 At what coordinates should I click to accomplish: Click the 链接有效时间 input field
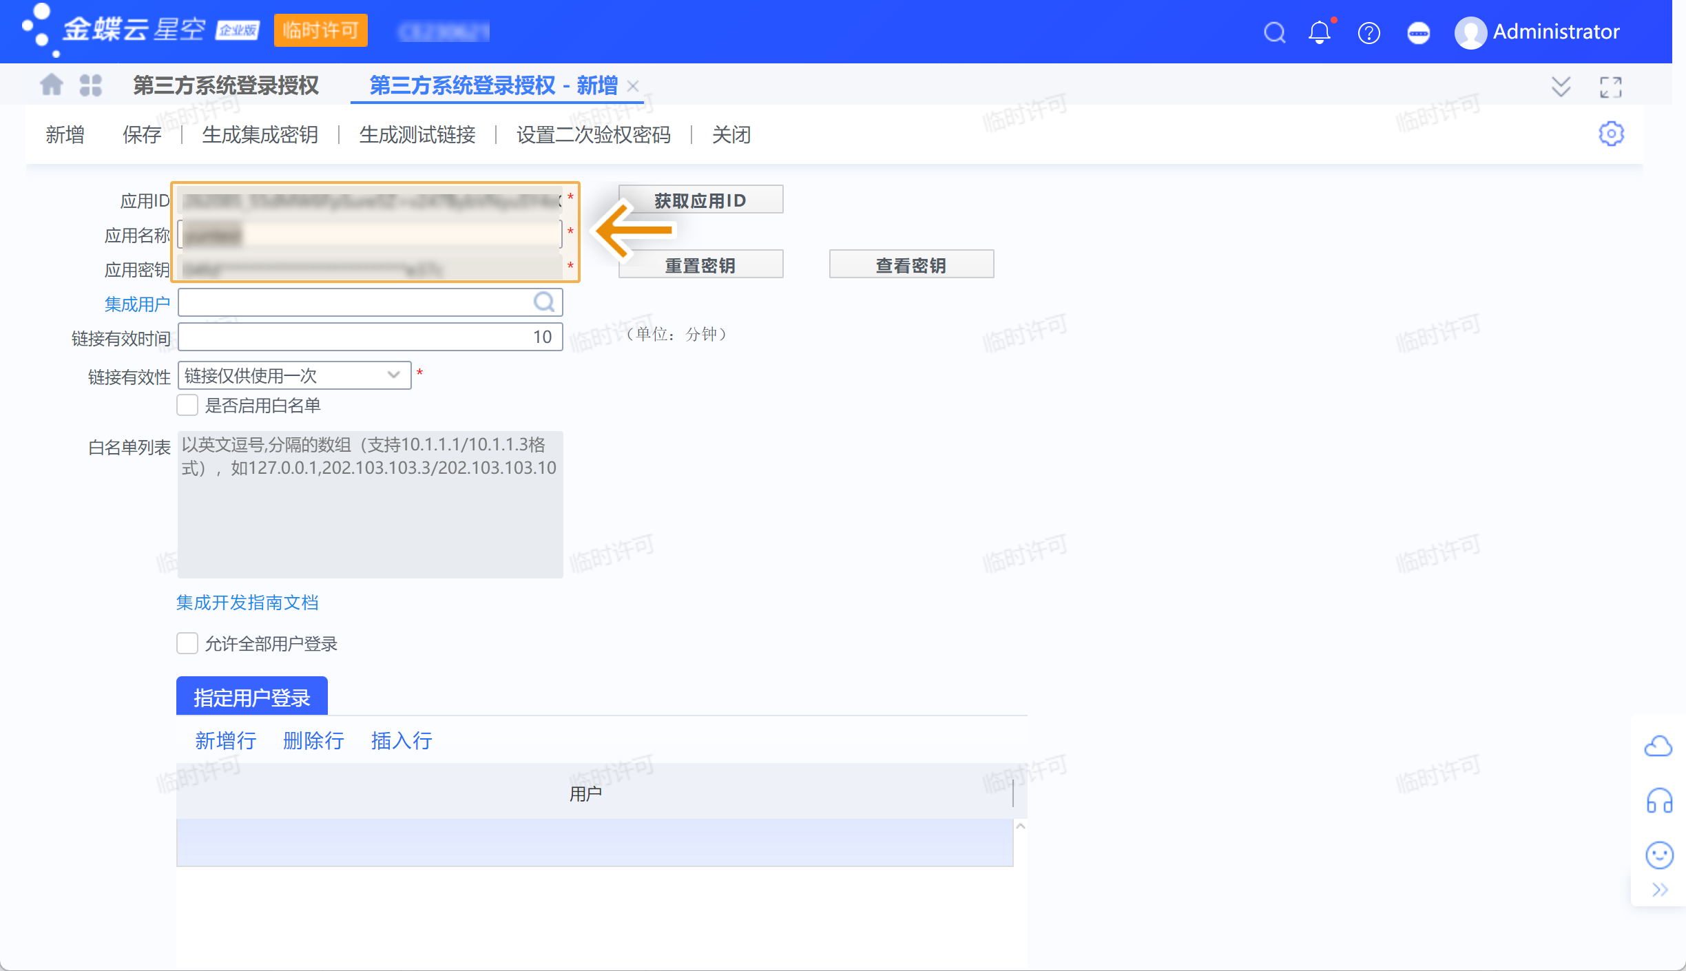coord(370,337)
